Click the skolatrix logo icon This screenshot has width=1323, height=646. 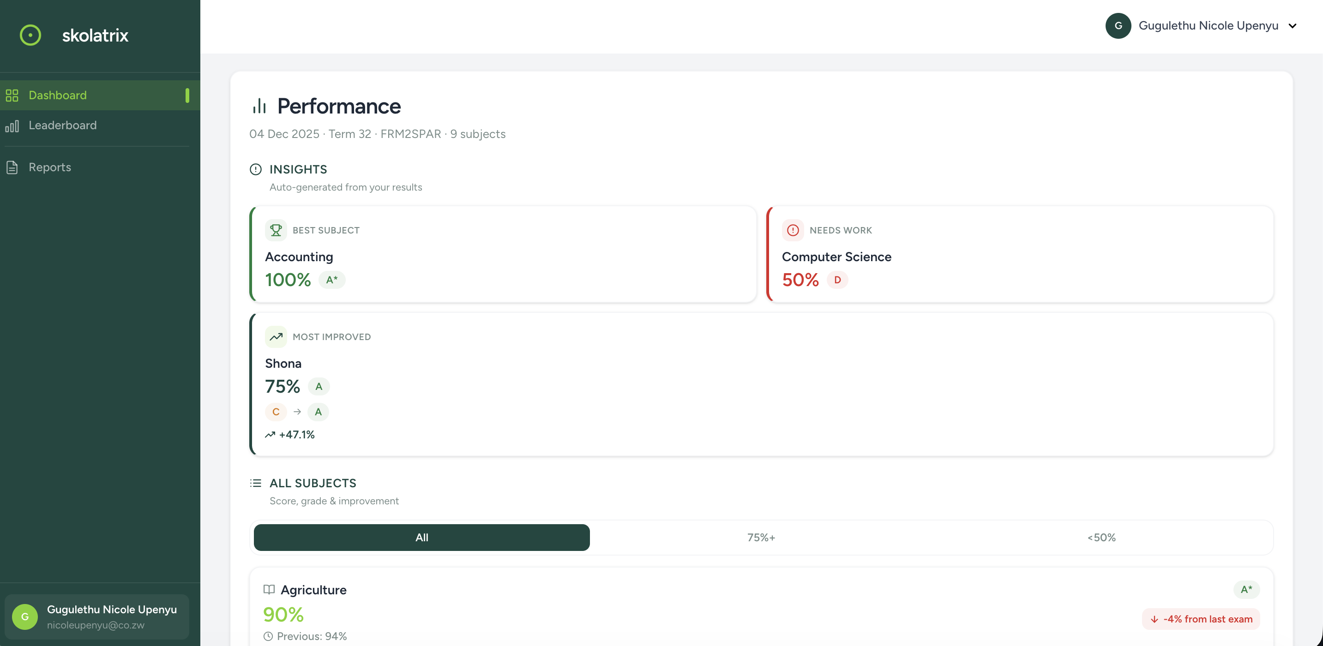pyautogui.click(x=30, y=35)
